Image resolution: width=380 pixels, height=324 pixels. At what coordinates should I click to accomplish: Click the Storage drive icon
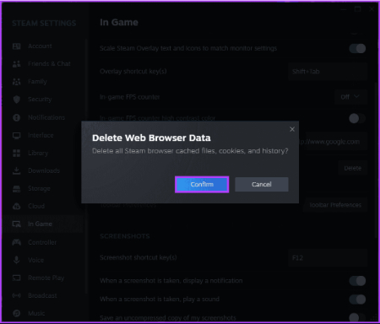[x=17, y=188]
